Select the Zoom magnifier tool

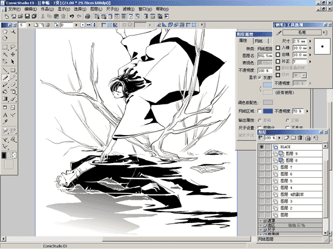13,32
